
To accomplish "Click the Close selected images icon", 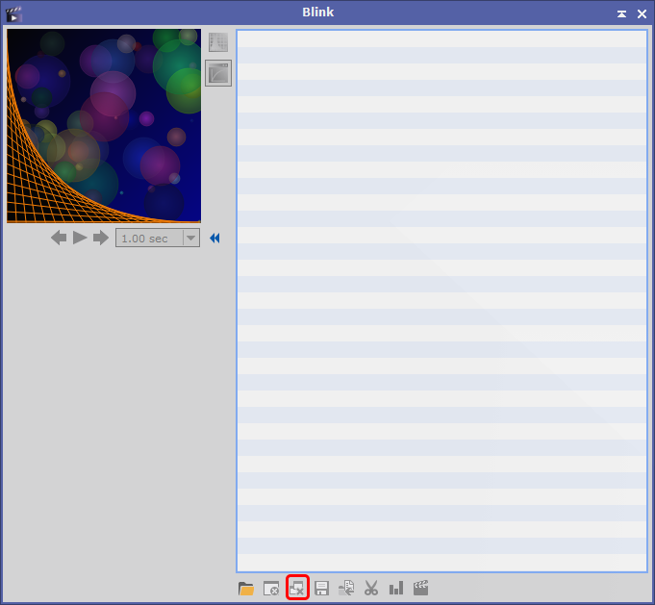I will point(271,589).
